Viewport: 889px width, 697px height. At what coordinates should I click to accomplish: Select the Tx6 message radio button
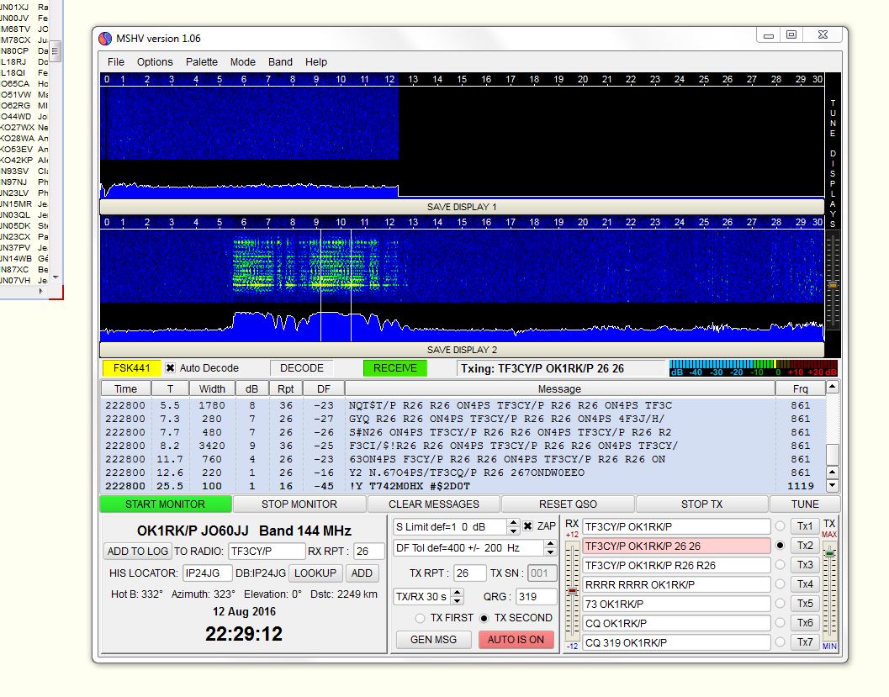point(781,622)
